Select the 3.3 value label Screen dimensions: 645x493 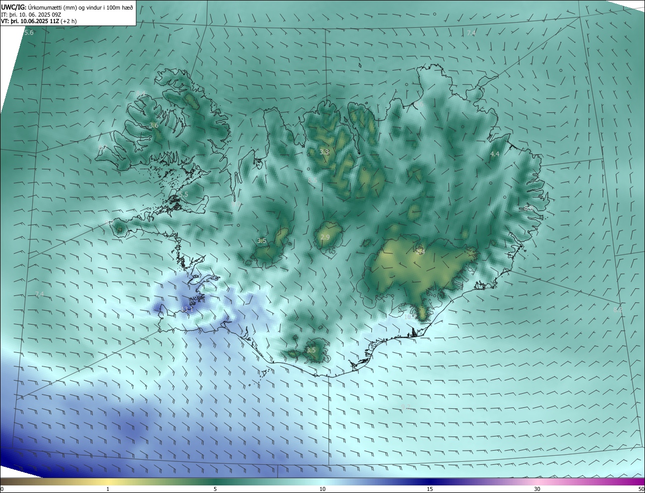[x=325, y=152]
